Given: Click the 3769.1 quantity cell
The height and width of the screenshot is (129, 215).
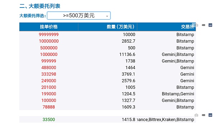Looking at the screenshot, I should coord(129,74).
